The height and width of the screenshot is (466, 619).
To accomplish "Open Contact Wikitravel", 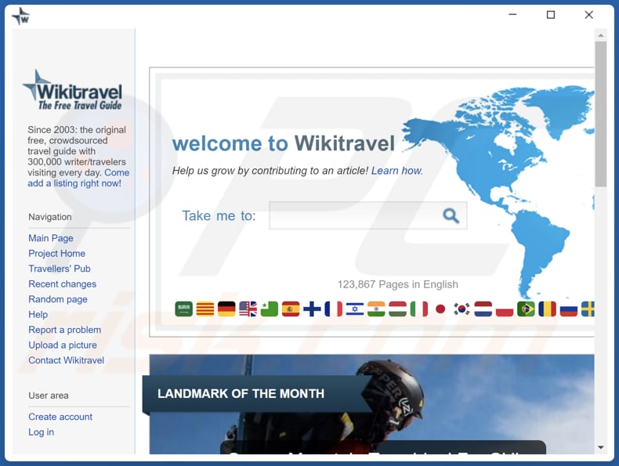I will 67,360.
